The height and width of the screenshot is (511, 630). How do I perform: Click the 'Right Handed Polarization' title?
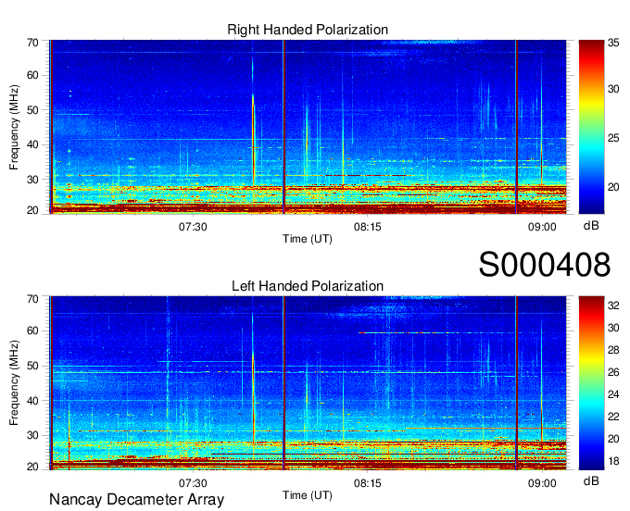308,30
